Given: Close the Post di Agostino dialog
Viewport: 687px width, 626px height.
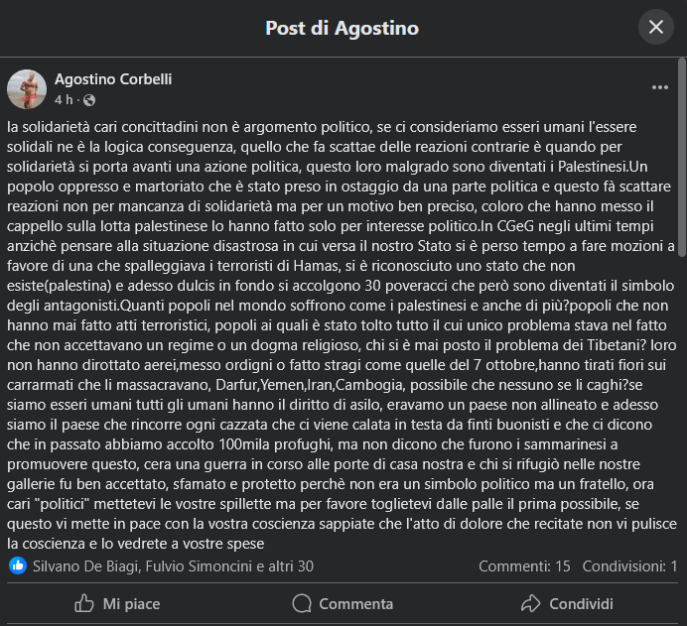Looking at the screenshot, I should point(655,27).
